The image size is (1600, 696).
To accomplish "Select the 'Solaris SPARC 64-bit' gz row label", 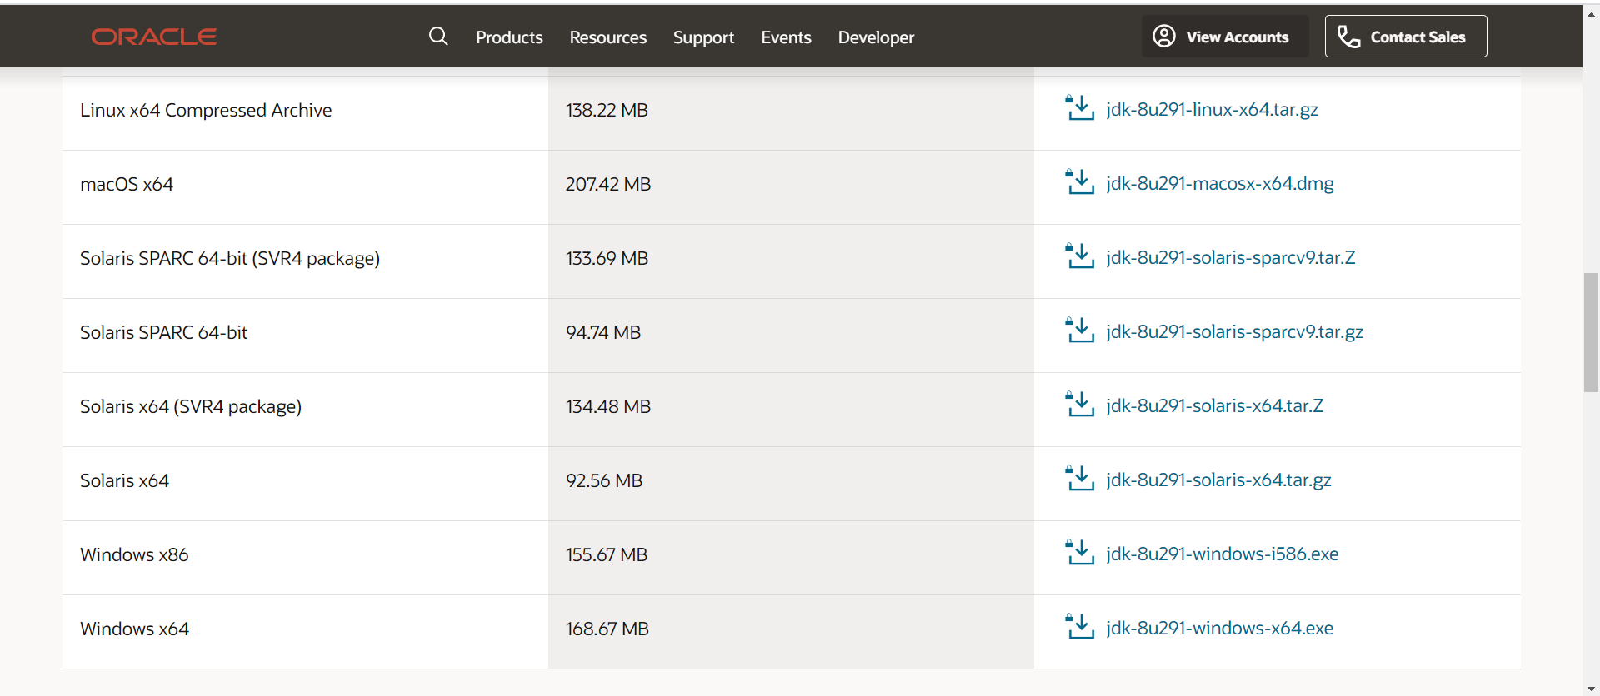I will coord(163,332).
